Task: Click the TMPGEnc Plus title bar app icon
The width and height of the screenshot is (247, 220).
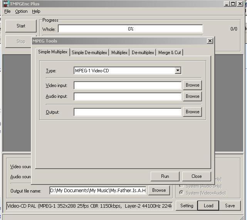Action: pyautogui.click(x=6, y=4)
